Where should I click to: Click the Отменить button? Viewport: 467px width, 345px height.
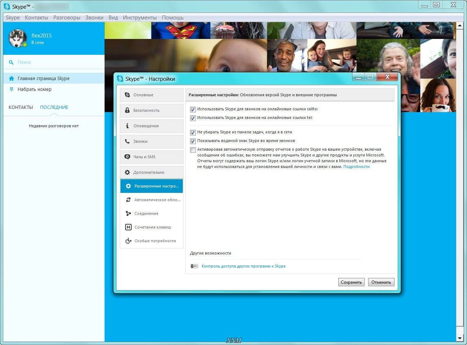[381, 282]
